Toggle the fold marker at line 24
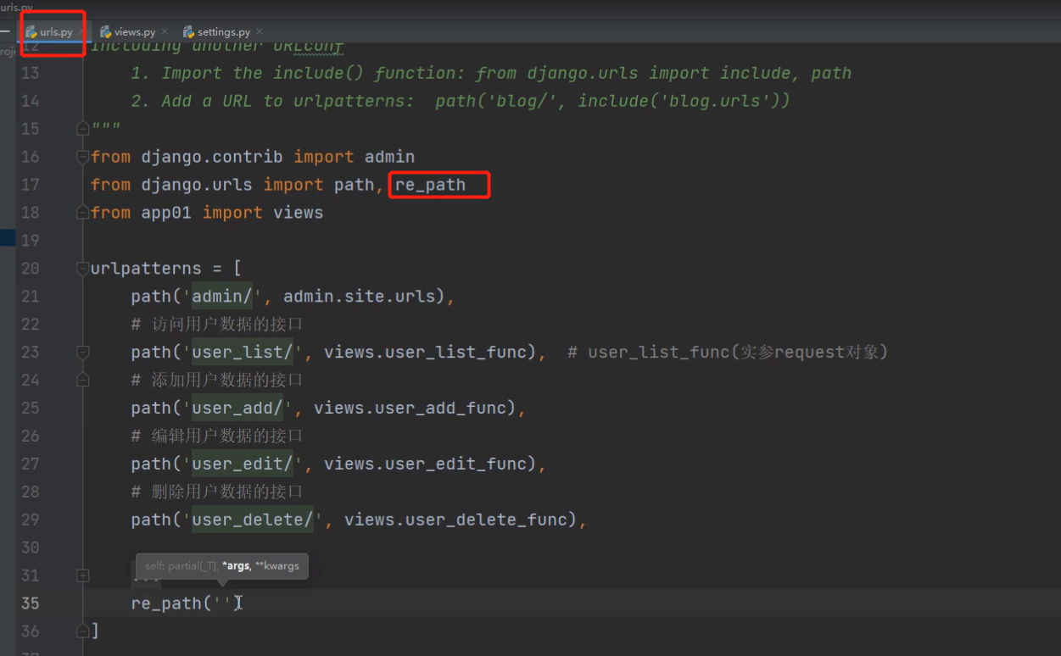 82,381
